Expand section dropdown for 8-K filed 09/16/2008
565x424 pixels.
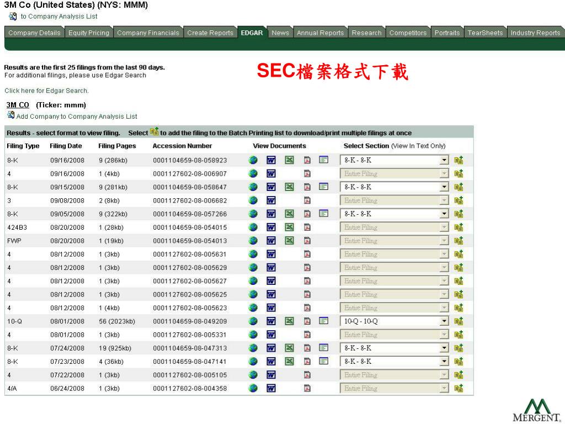point(444,160)
